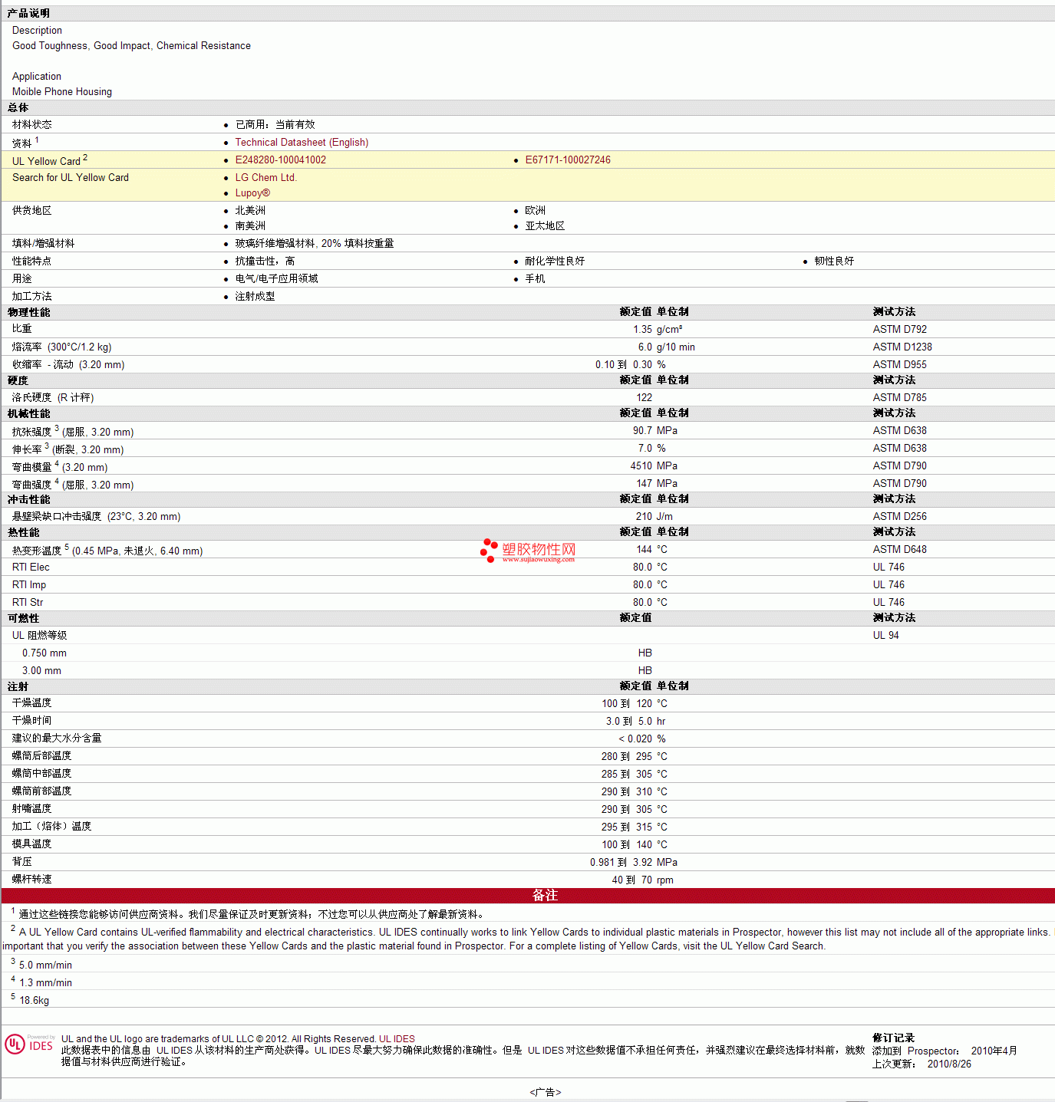Follow the LG Chem Ltd. link
This screenshot has height=1102, width=1055.
266,178
